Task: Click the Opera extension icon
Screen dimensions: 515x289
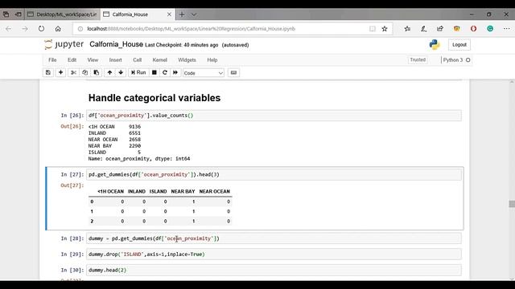Action: tap(473, 29)
